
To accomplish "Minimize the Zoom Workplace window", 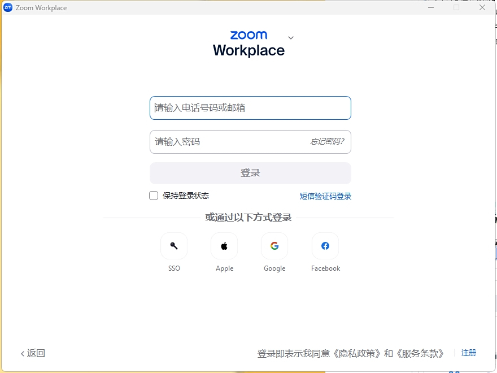I will click(x=431, y=7).
